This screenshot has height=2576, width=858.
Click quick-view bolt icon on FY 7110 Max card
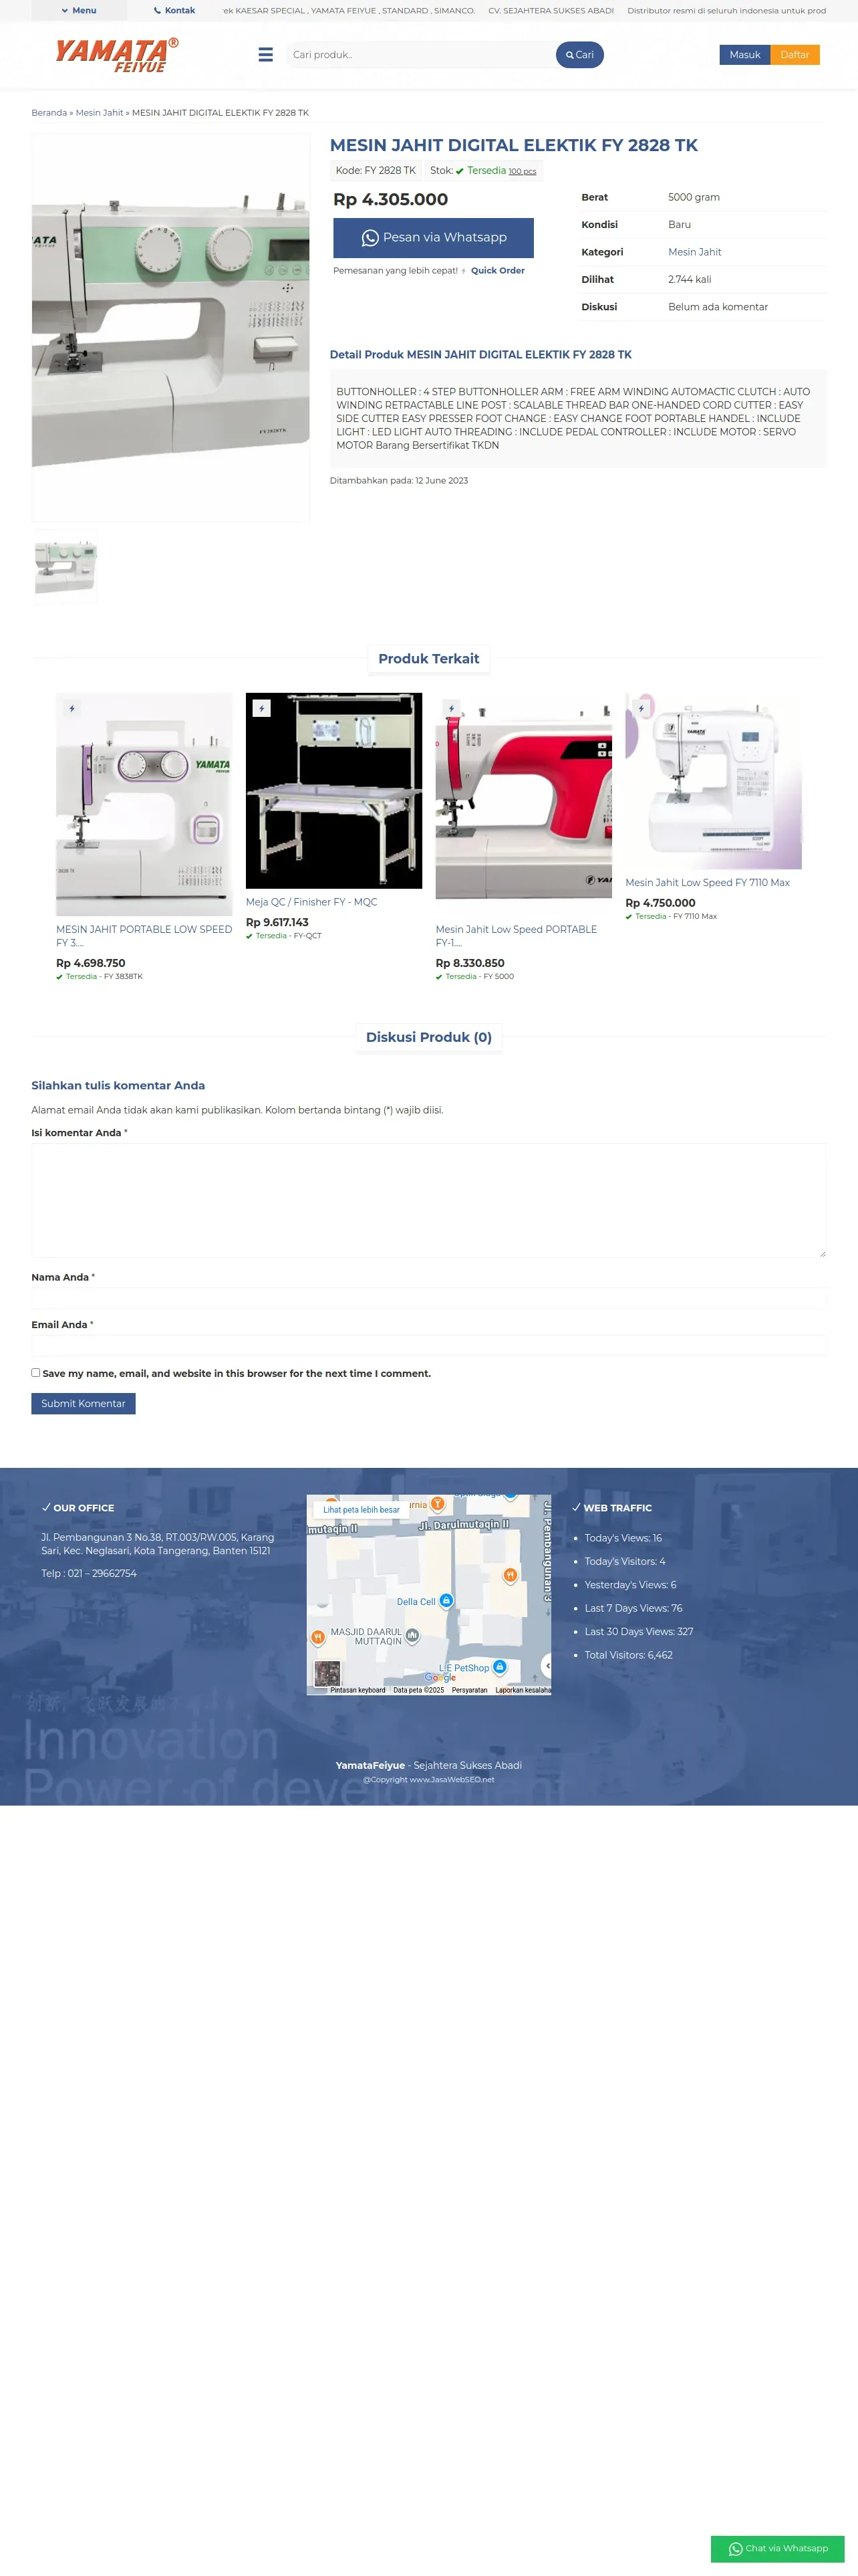(x=641, y=709)
